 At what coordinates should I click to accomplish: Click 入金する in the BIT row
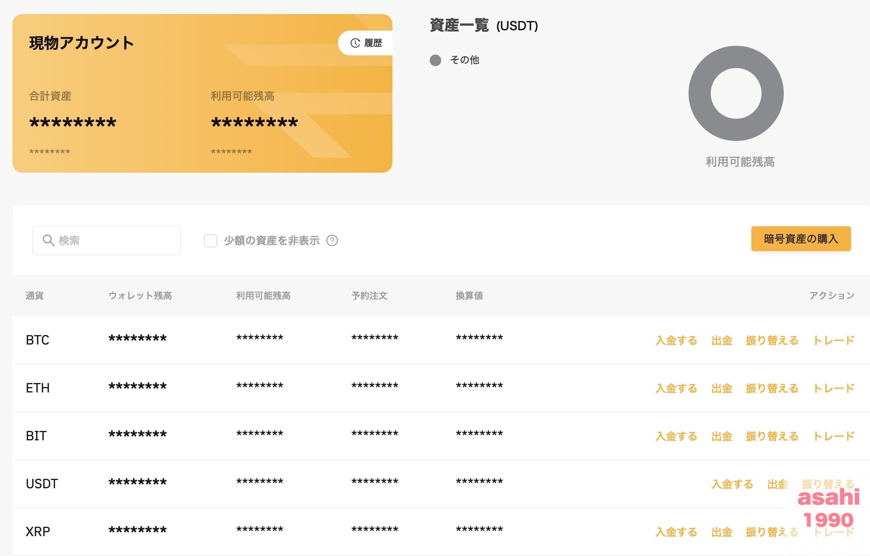[676, 436]
